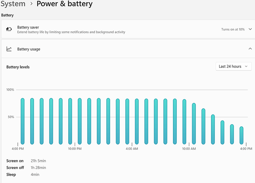Click the Sleep duration value
This screenshot has height=183, width=255.
pos(35,174)
